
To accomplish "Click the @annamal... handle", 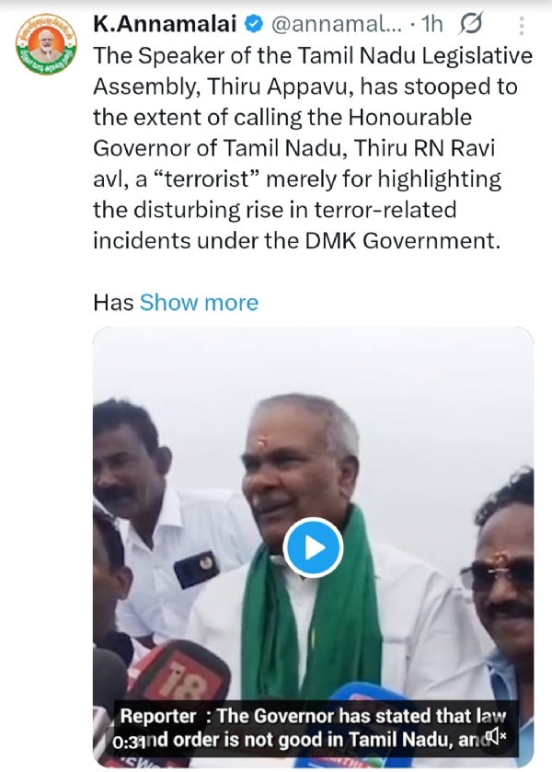I will pyautogui.click(x=337, y=24).
